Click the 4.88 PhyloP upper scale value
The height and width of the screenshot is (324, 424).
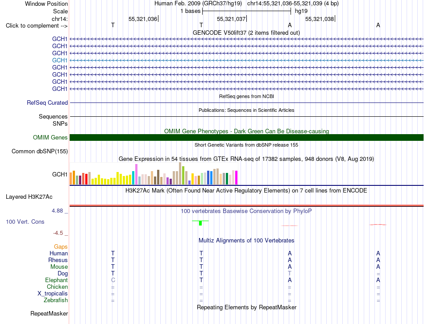(x=57, y=211)
